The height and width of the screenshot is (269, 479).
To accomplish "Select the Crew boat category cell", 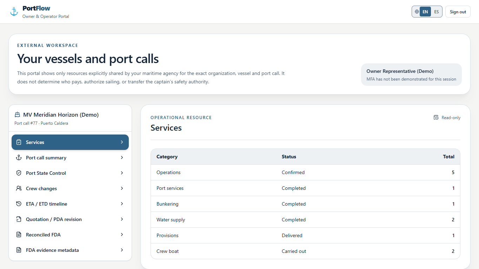I will 168,251.
